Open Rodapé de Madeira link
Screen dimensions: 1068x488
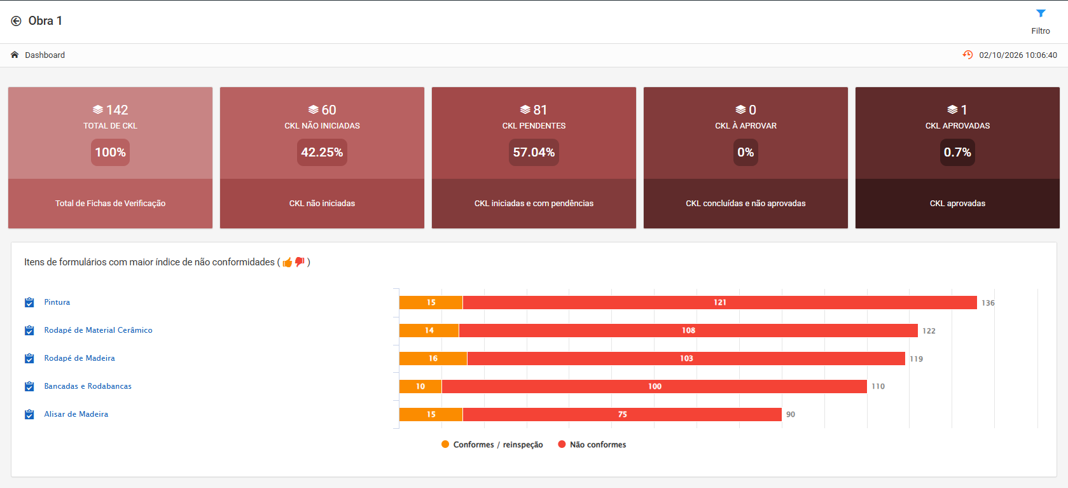pyautogui.click(x=80, y=358)
